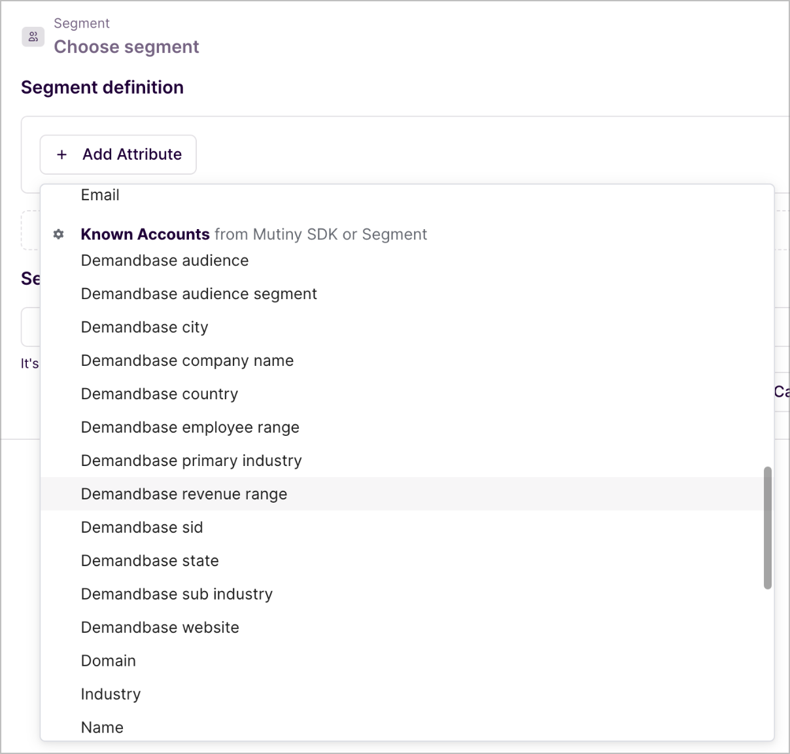Click the Segment definition heading
Screen dimensions: 790x754
pos(102,88)
